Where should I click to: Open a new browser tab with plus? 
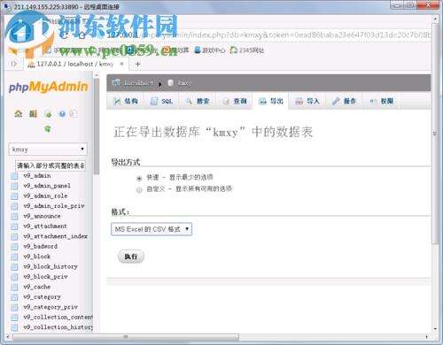point(137,64)
